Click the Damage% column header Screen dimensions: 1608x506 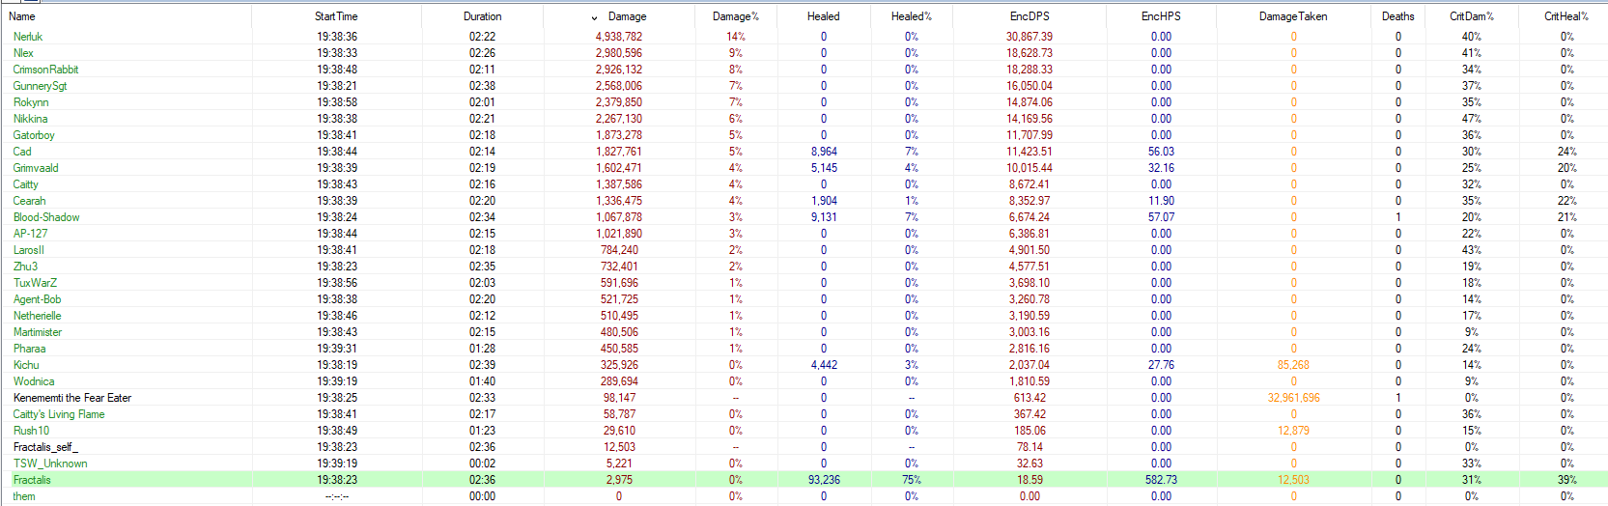click(735, 16)
